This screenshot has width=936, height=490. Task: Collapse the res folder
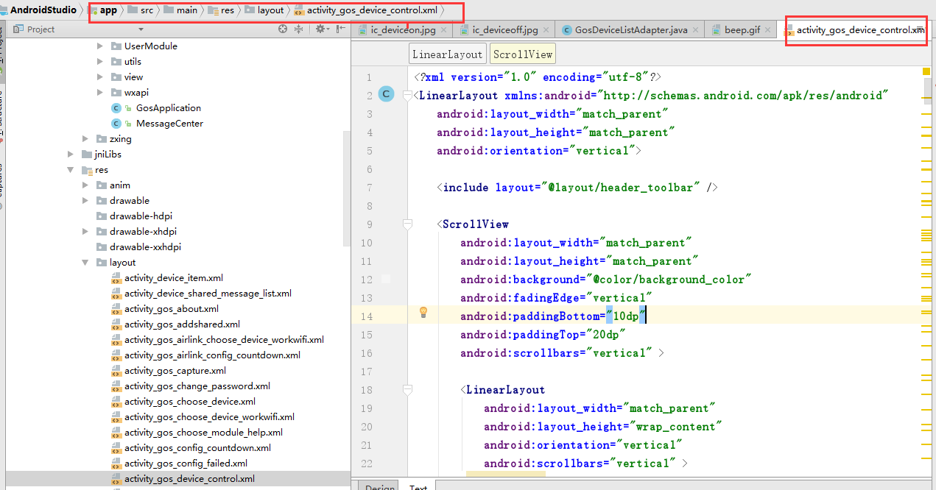[71, 170]
